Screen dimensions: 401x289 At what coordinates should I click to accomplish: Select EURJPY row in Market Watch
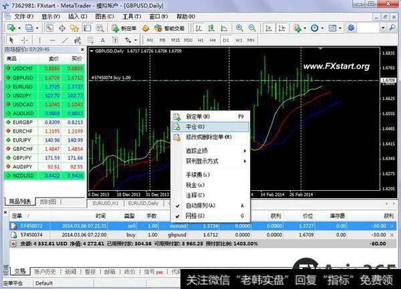[x=45, y=140]
